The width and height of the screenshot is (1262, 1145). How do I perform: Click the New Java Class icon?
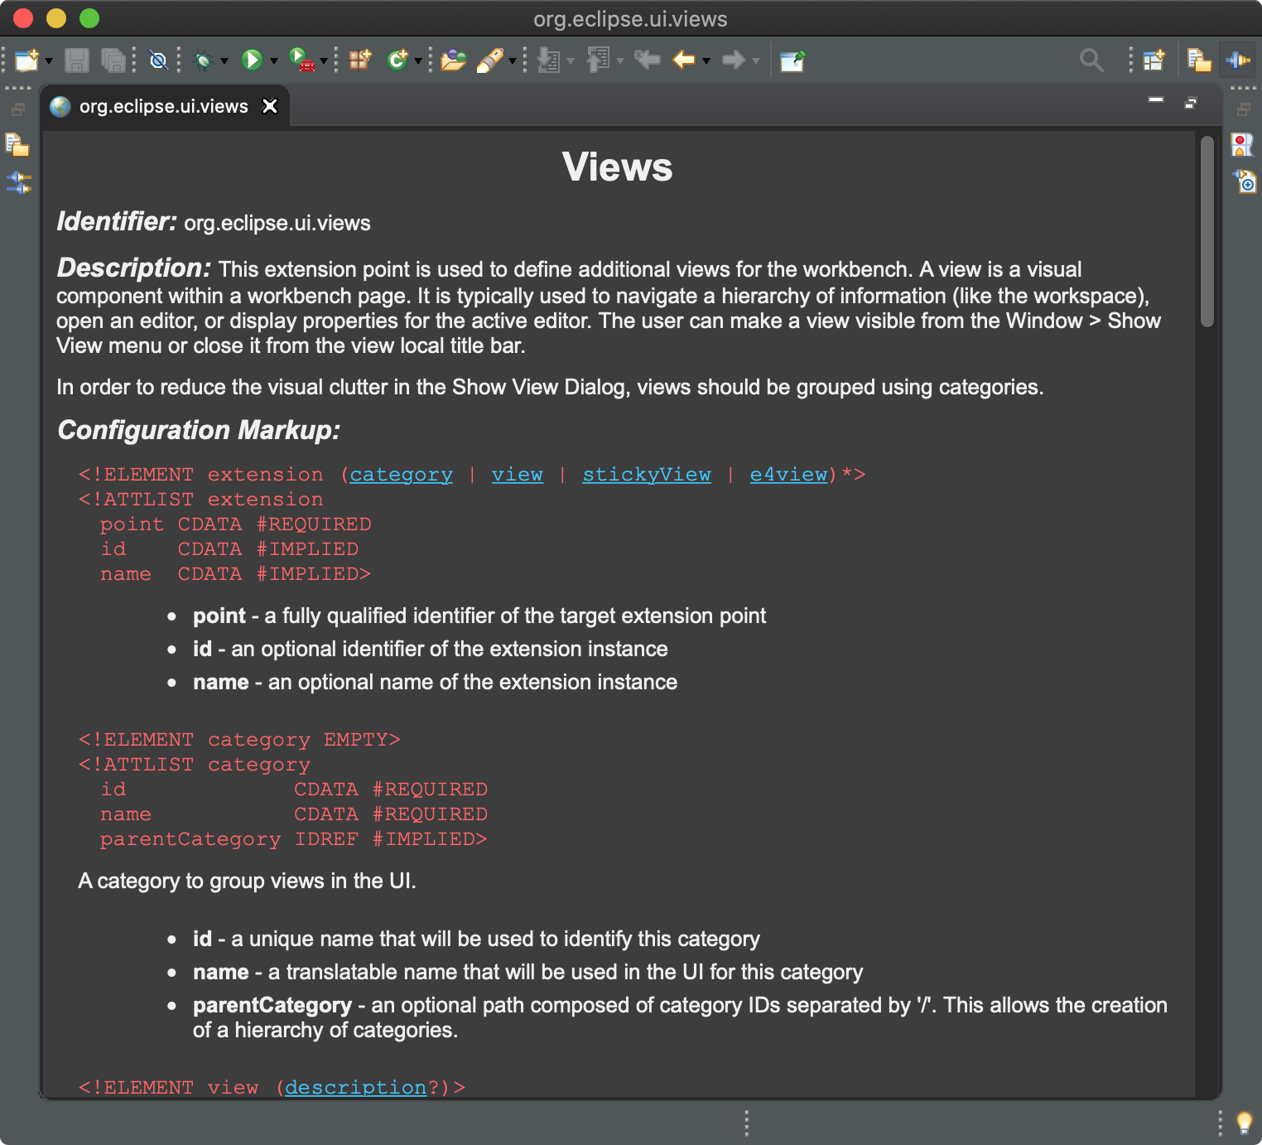click(x=397, y=60)
